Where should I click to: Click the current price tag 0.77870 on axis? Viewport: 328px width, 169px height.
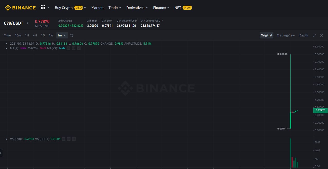320,111
